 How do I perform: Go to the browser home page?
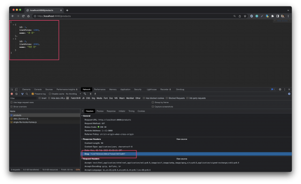click(x=29, y=16)
